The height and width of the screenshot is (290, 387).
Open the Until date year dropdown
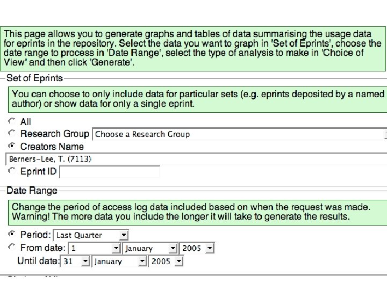pos(167,262)
